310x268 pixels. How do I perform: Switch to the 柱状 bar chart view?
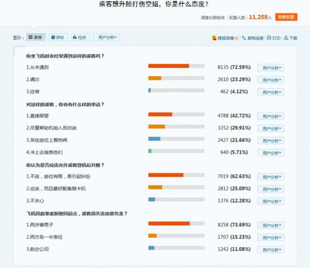click(x=80, y=37)
